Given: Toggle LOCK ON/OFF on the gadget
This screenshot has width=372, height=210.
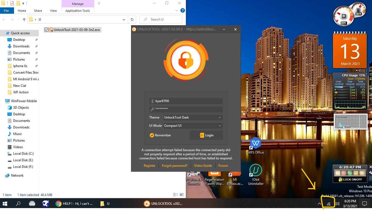Looking at the screenshot, I should point(350,179).
